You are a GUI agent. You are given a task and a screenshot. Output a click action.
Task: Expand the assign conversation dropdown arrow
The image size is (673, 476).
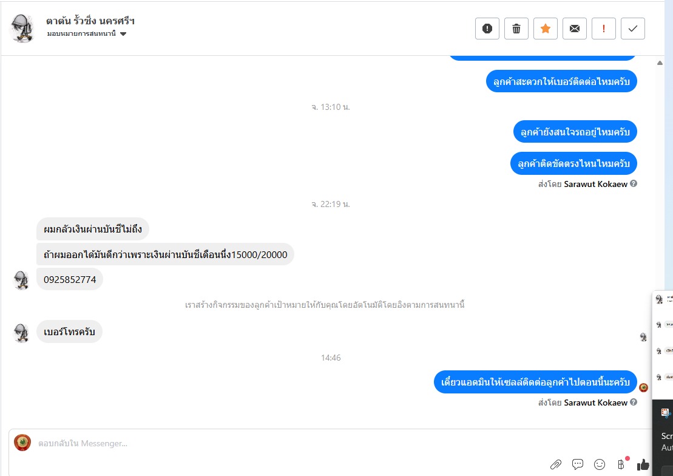pyautogui.click(x=123, y=34)
